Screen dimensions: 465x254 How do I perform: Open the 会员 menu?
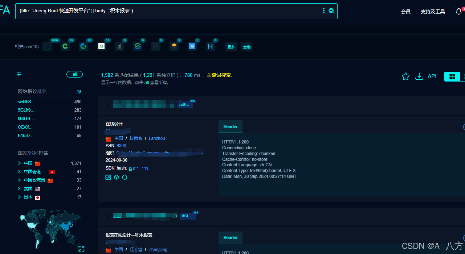405,12
